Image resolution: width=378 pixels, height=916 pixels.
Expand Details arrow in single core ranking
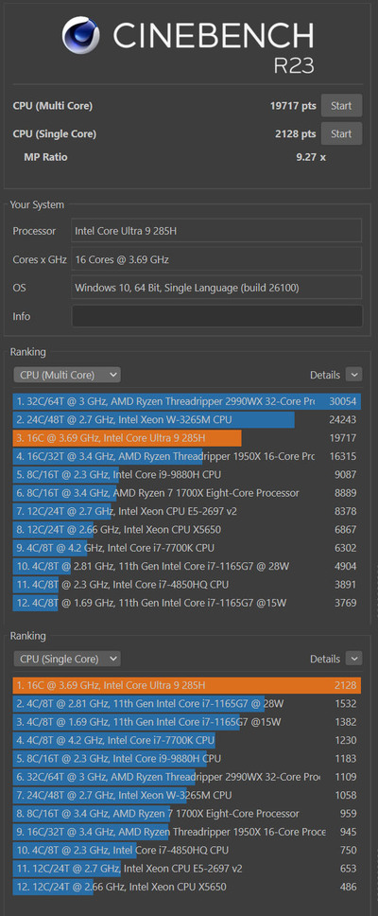pyautogui.click(x=353, y=659)
